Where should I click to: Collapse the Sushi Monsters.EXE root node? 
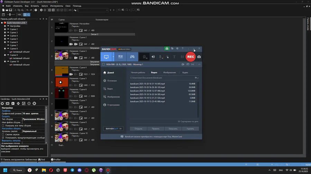click(2, 23)
